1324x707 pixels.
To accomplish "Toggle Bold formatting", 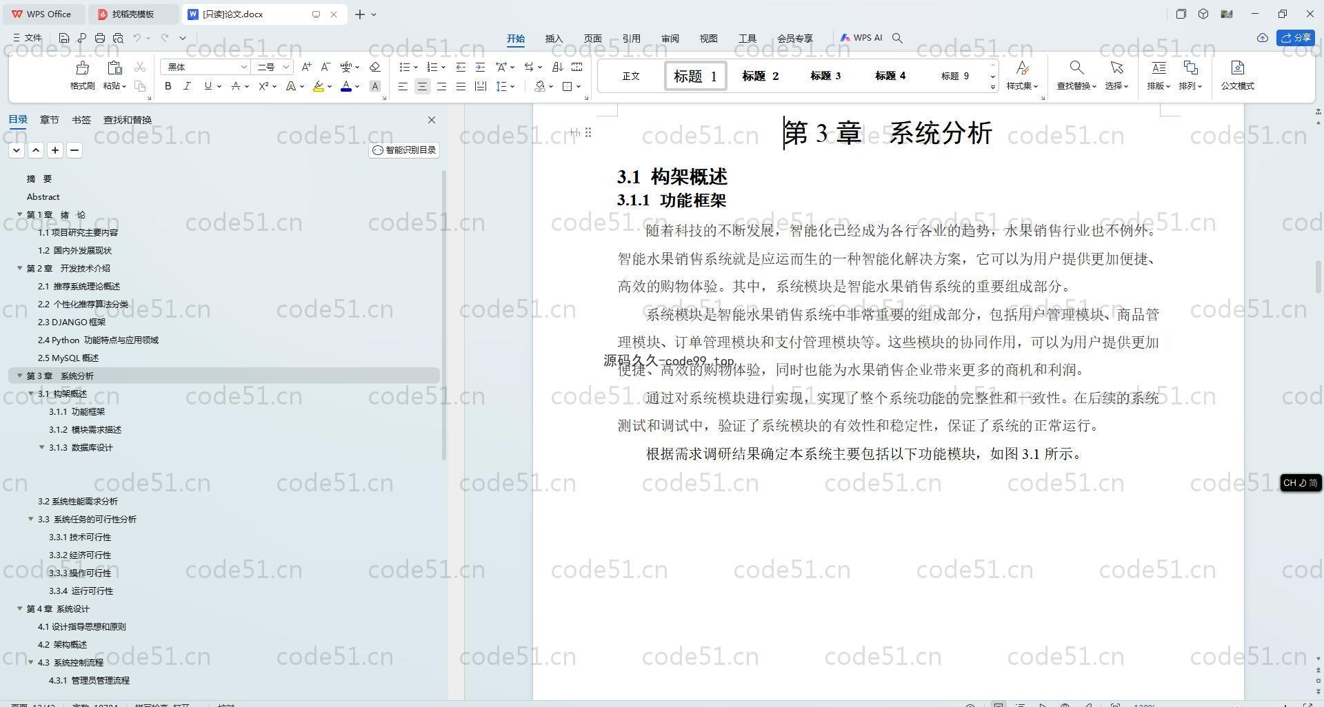I will 168,86.
